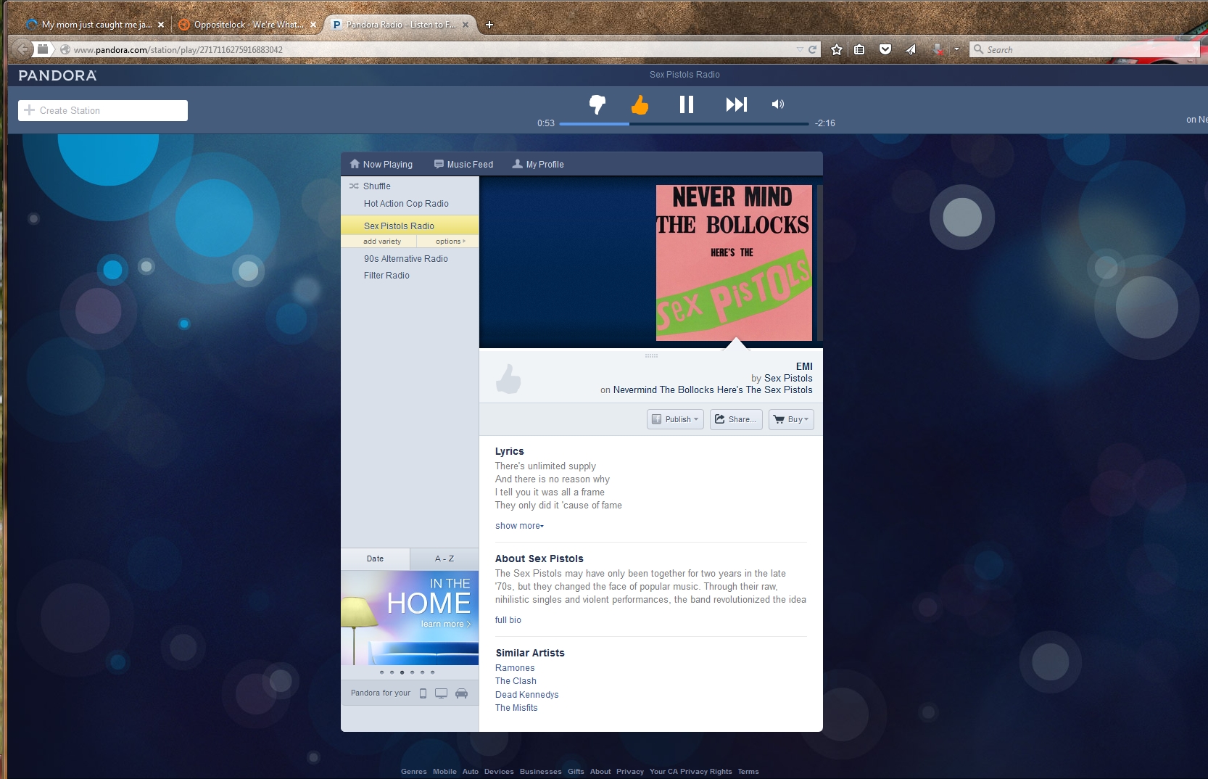Open similar artist The Misfits

(x=516, y=708)
